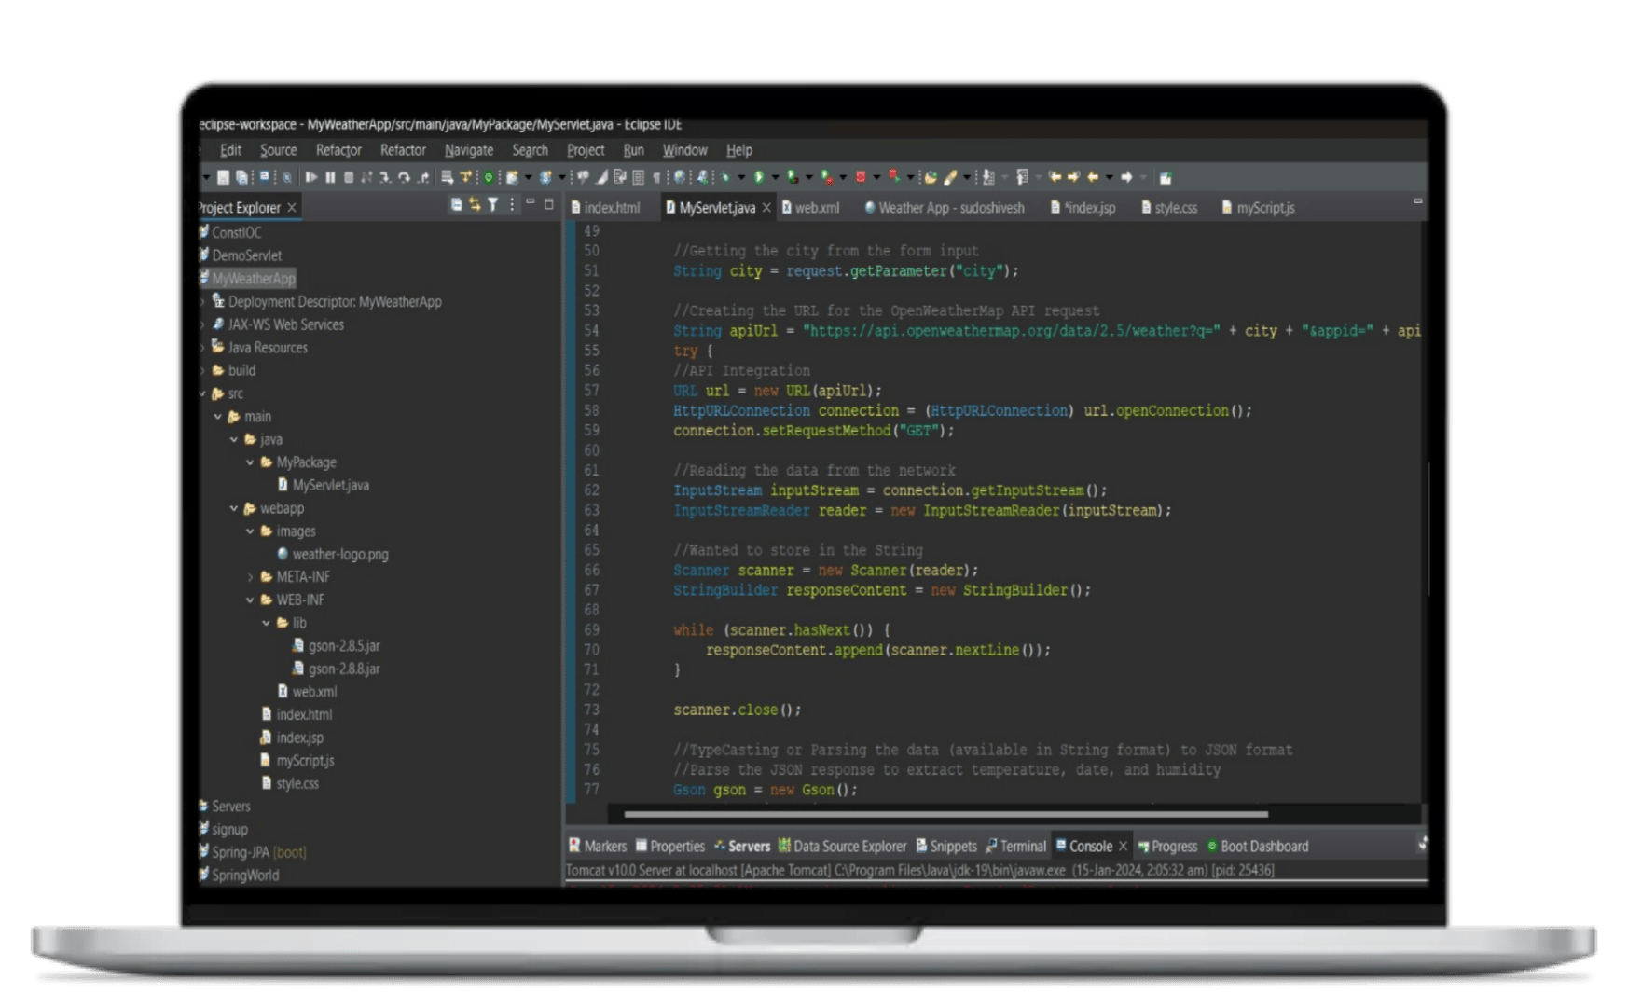Click the Debug bug toolbar icon
The image size is (1628, 1007).
(x=725, y=177)
